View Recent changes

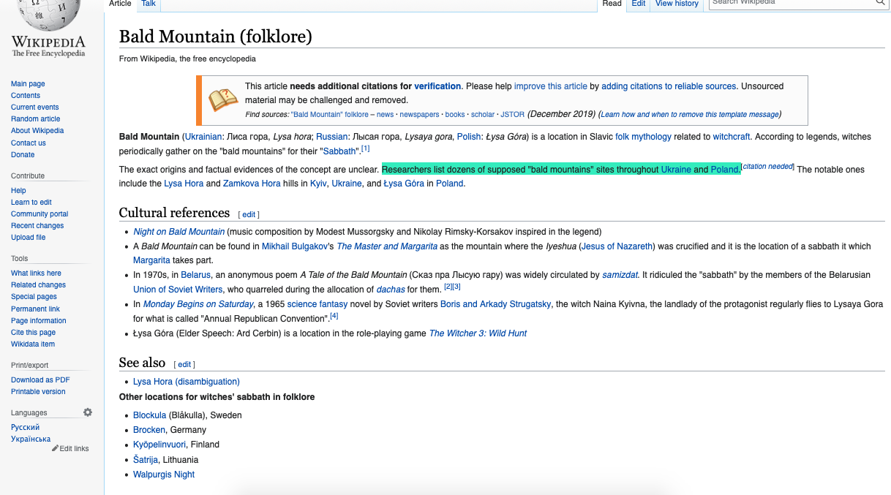(x=37, y=226)
